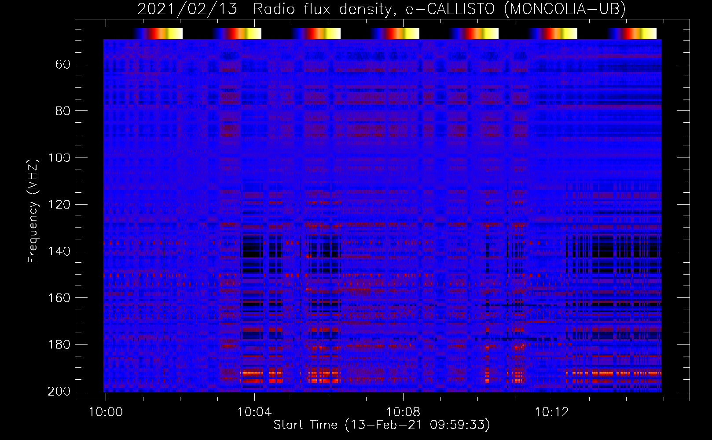The width and height of the screenshot is (712, 440).
Task: Click the 80 frequency tick label
Action: (63, 111)
